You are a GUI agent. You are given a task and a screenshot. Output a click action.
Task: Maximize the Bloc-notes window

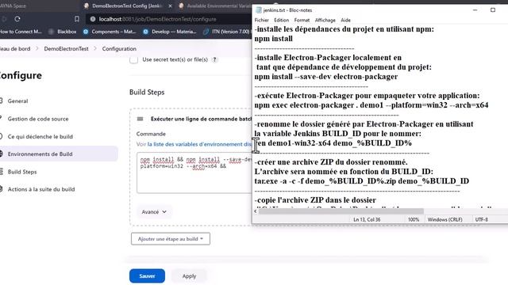click(493, 10)
